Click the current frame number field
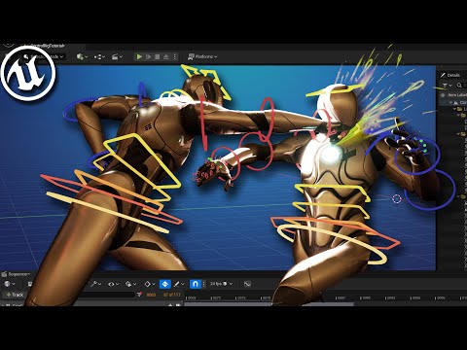 tap(152, 295)
